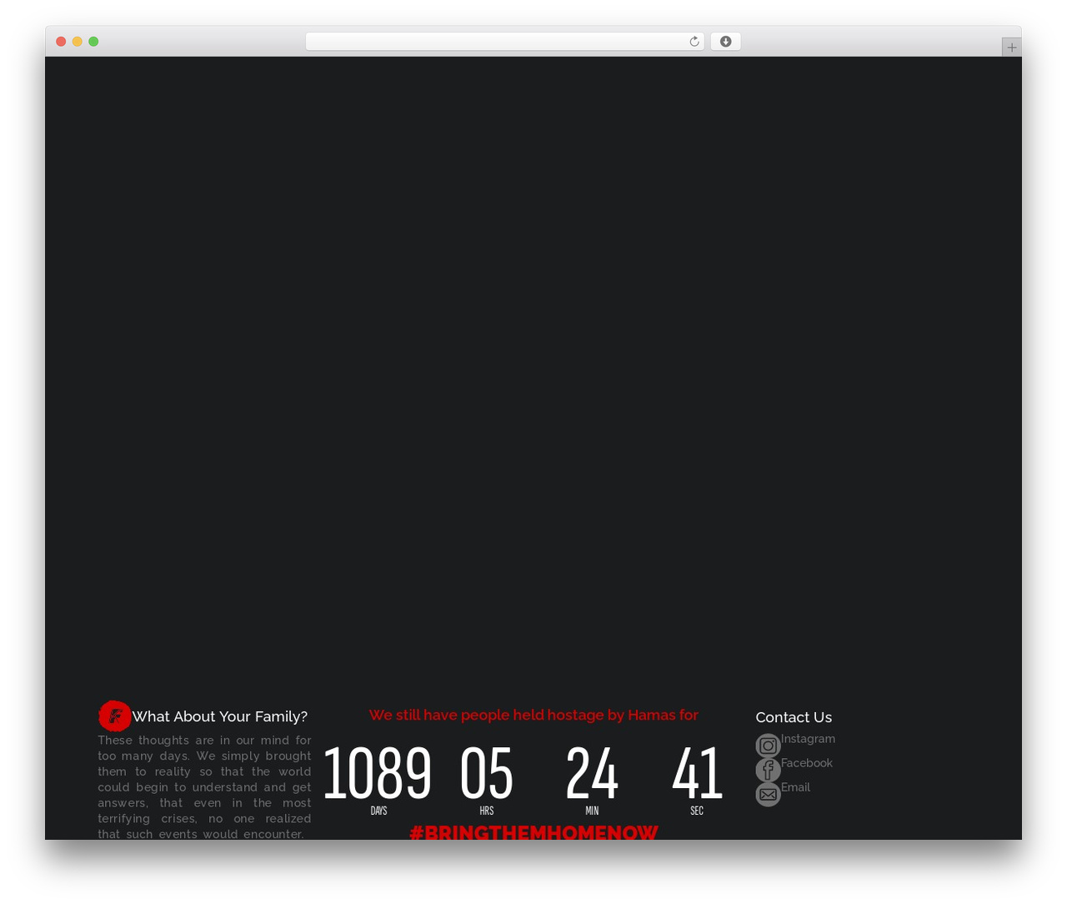Click the red hostage headline text

coord(533,715)
